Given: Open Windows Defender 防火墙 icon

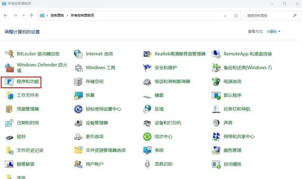Looking at the screenshot, I should click(9, 68).
